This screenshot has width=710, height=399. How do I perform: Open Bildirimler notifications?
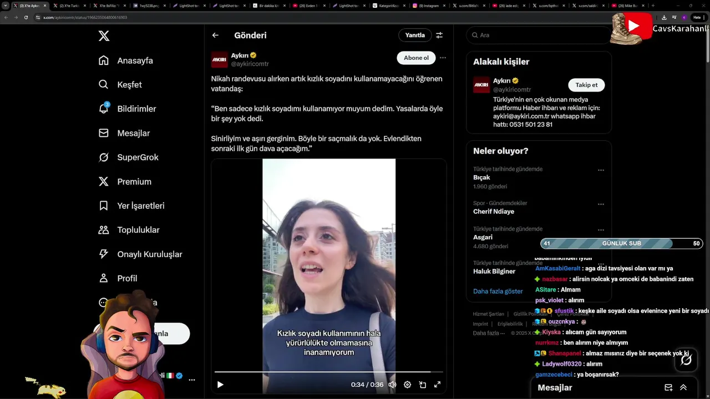[x=128, y=109]
